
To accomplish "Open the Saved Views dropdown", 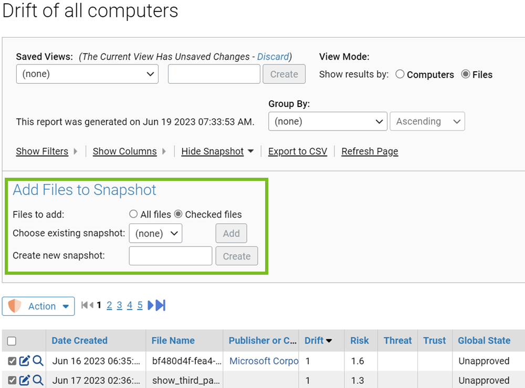I will [x=87, y=74].
